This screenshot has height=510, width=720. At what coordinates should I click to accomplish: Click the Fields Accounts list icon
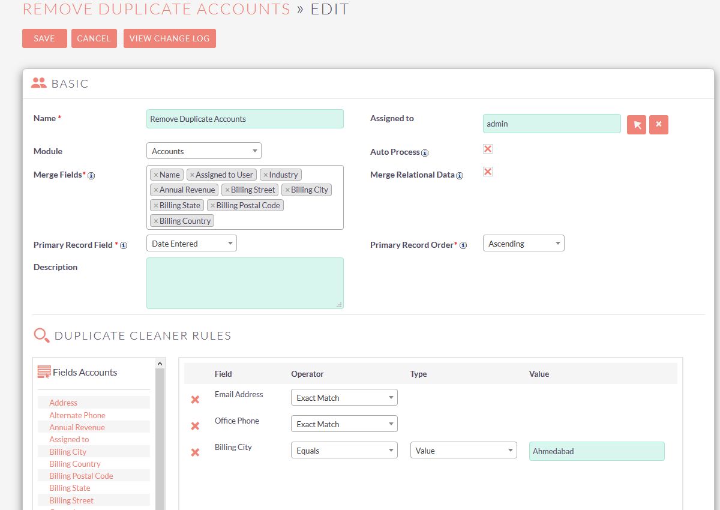point(44,372)
